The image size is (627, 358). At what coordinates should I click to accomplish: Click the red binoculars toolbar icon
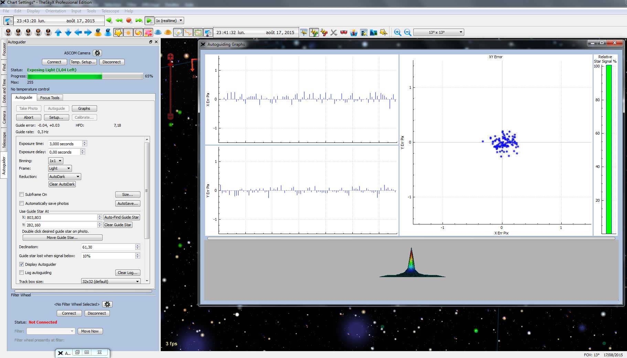[342, 32]
